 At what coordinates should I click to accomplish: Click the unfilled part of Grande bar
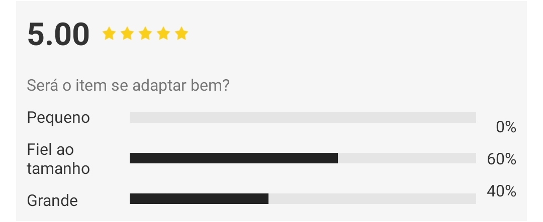click(x=372, y=198)
